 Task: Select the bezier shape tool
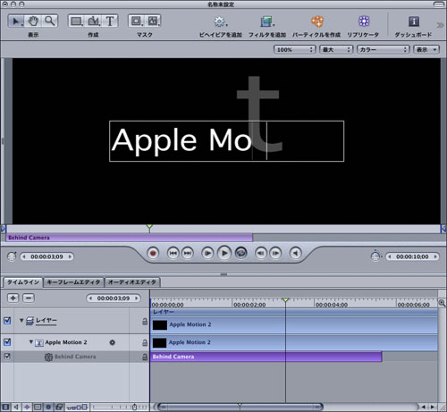(94, 21)
